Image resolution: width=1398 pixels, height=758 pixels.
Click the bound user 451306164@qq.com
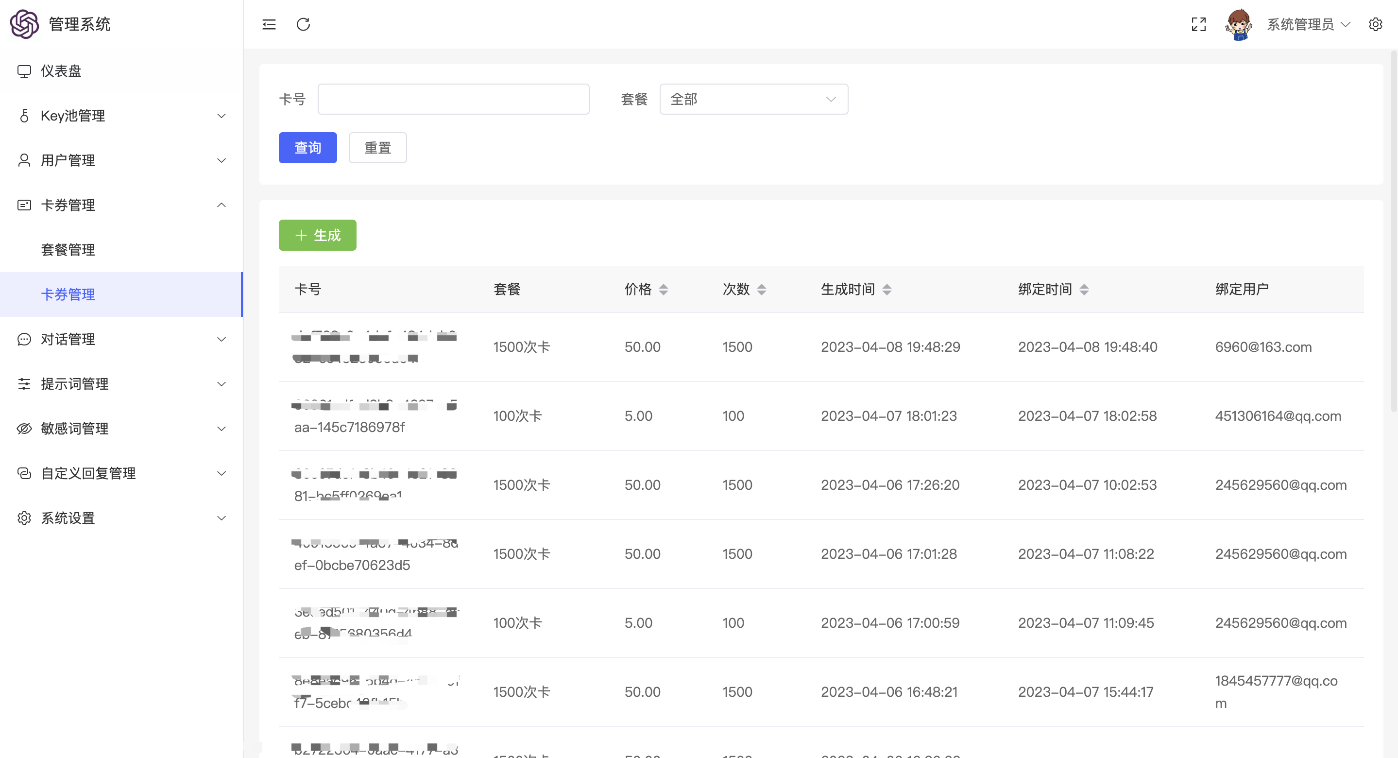click(x=1278, y=416)
